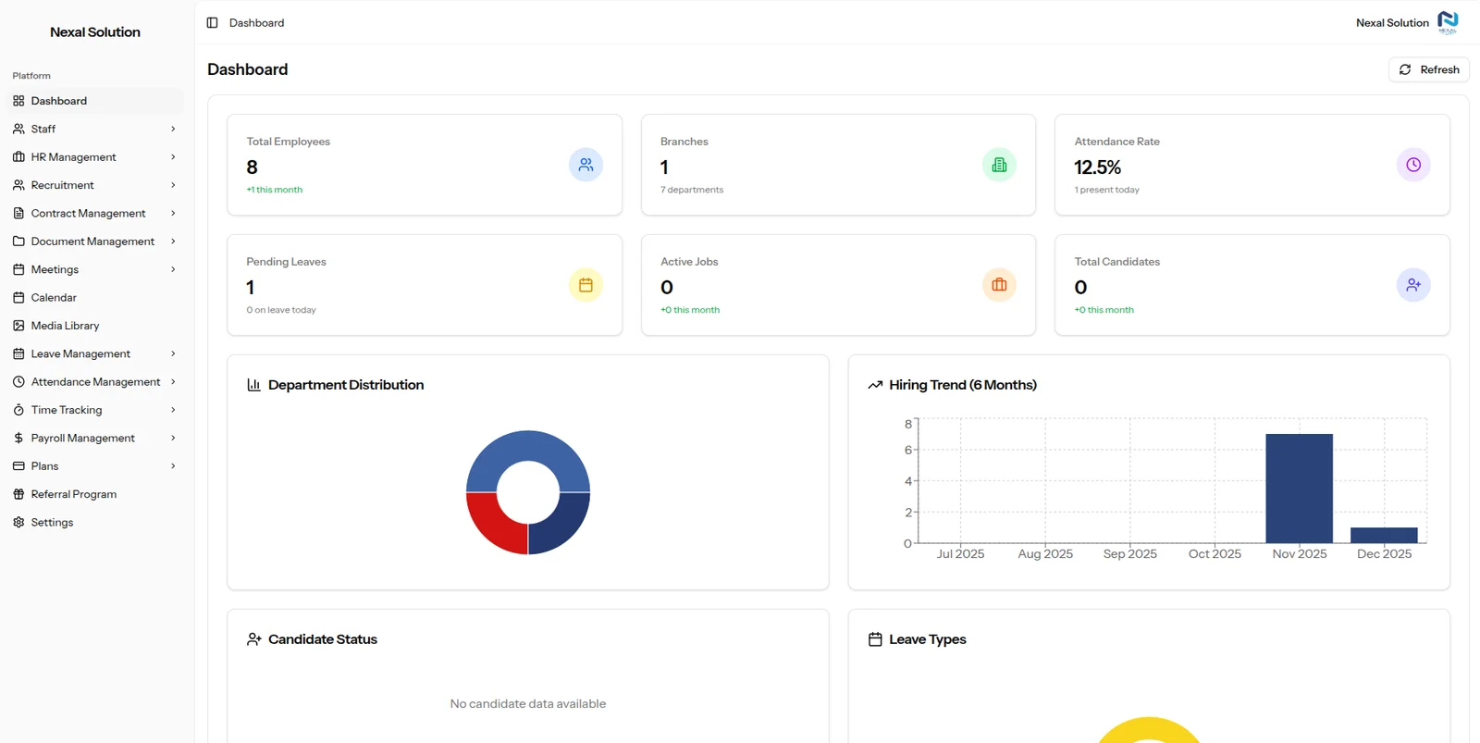1480x743 pixels.
Task: Expand the Document Management chevron
Action: (173, 241)
